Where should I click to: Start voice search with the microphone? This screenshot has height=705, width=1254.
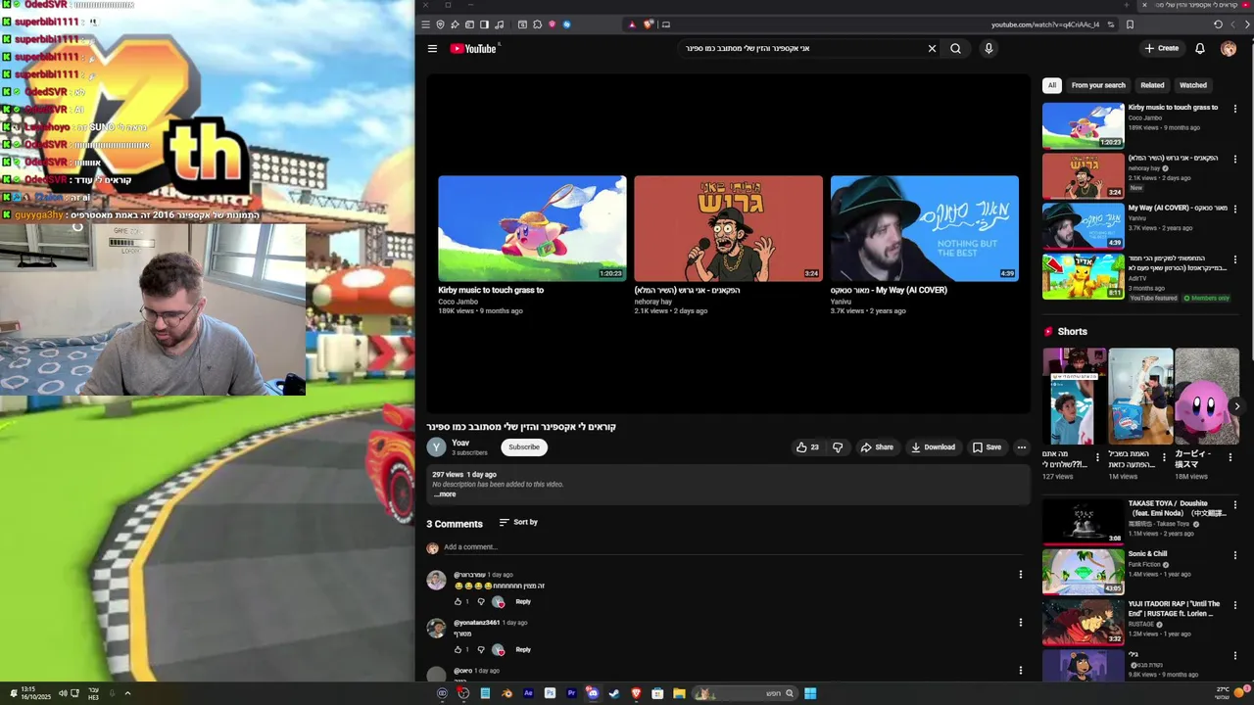989,48
